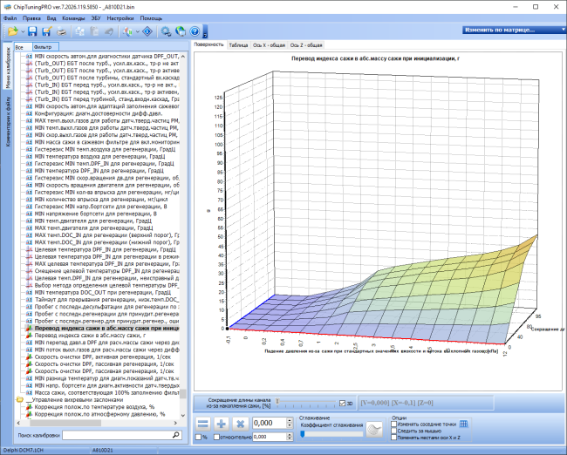Image resolution: width=567 pixels, height=455 pixels.
Task: Decrease the large 0,000 value with down stepper
Action: (290, 425)
